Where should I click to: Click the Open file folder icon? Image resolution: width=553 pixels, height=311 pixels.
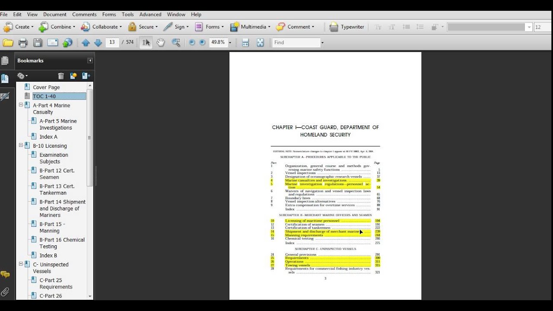(8, 43)
